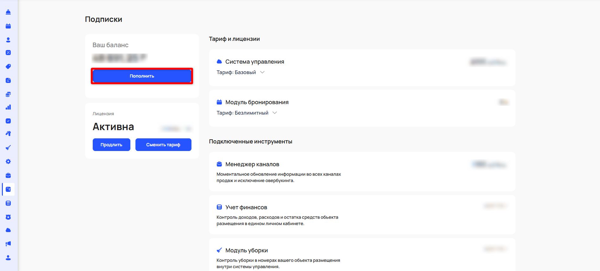
Task: Open the calculator icon in sidebar
Action: pyautogui.click(x=8, y=203)
